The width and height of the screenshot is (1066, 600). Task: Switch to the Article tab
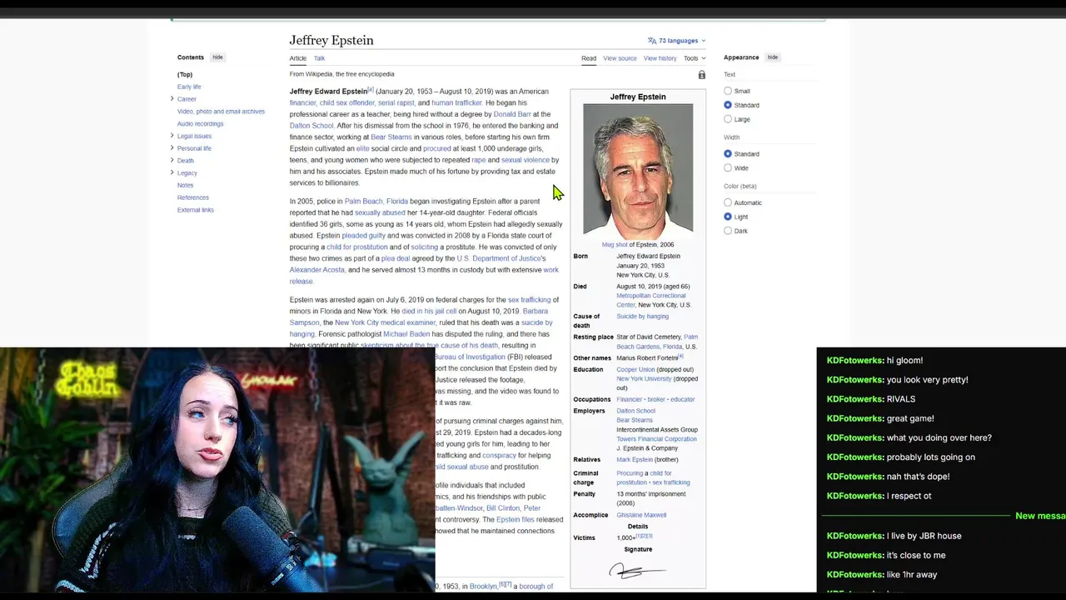298,58
